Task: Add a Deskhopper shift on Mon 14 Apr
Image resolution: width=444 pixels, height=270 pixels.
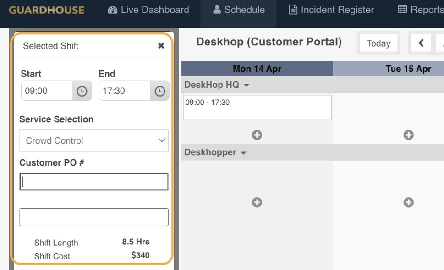Action: click(x=257, y=202)
